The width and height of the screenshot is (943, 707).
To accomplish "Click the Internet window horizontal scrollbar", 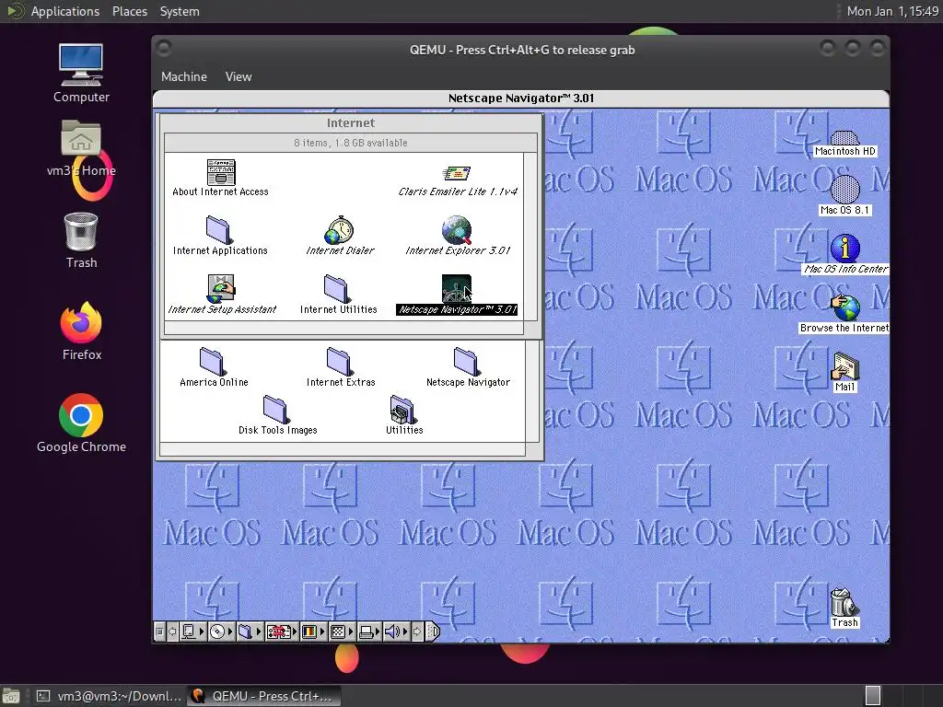I will pyautogui.click(x=344, y=329).
